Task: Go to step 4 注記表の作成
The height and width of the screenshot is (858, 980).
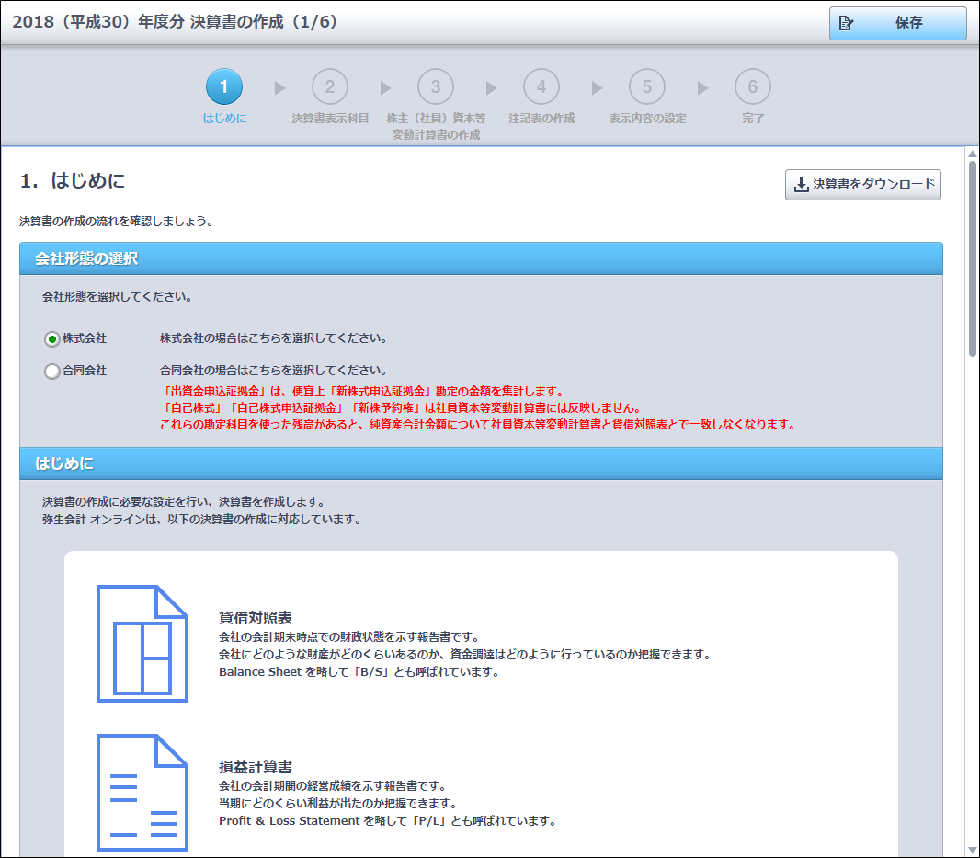Action: 541,87
